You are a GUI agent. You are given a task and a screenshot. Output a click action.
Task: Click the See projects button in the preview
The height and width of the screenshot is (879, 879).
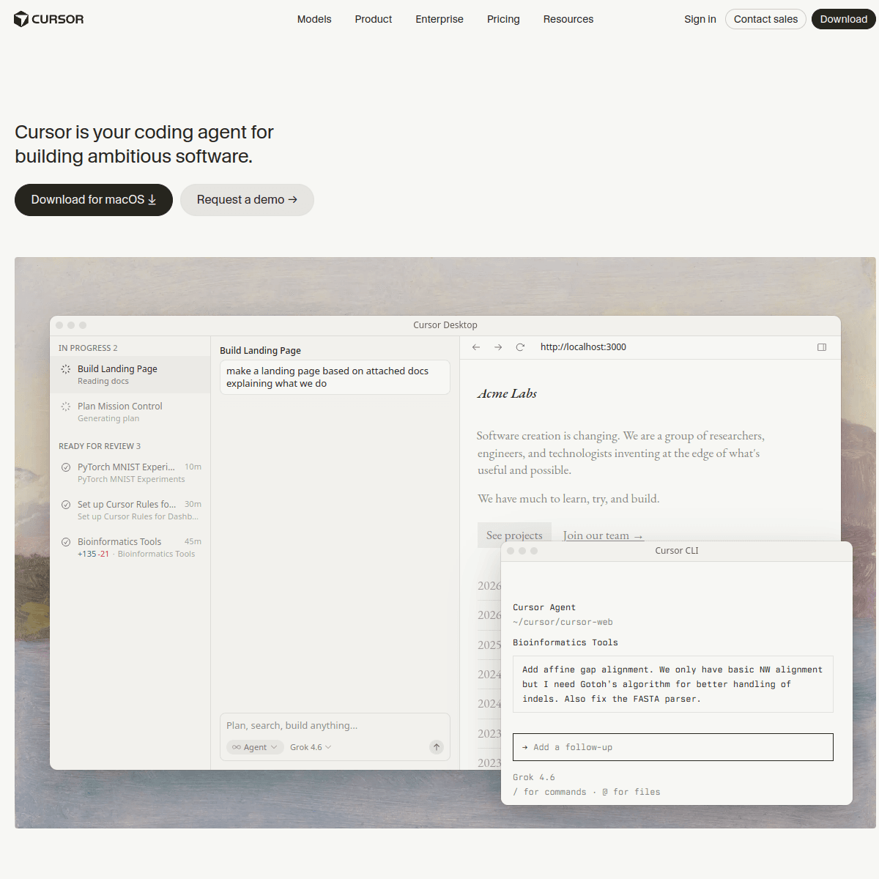(x=514, y=535)
